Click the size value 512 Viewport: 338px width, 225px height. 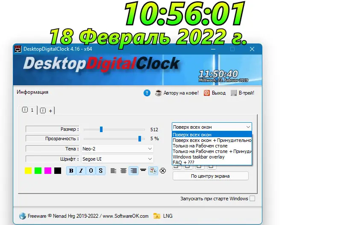154,130
